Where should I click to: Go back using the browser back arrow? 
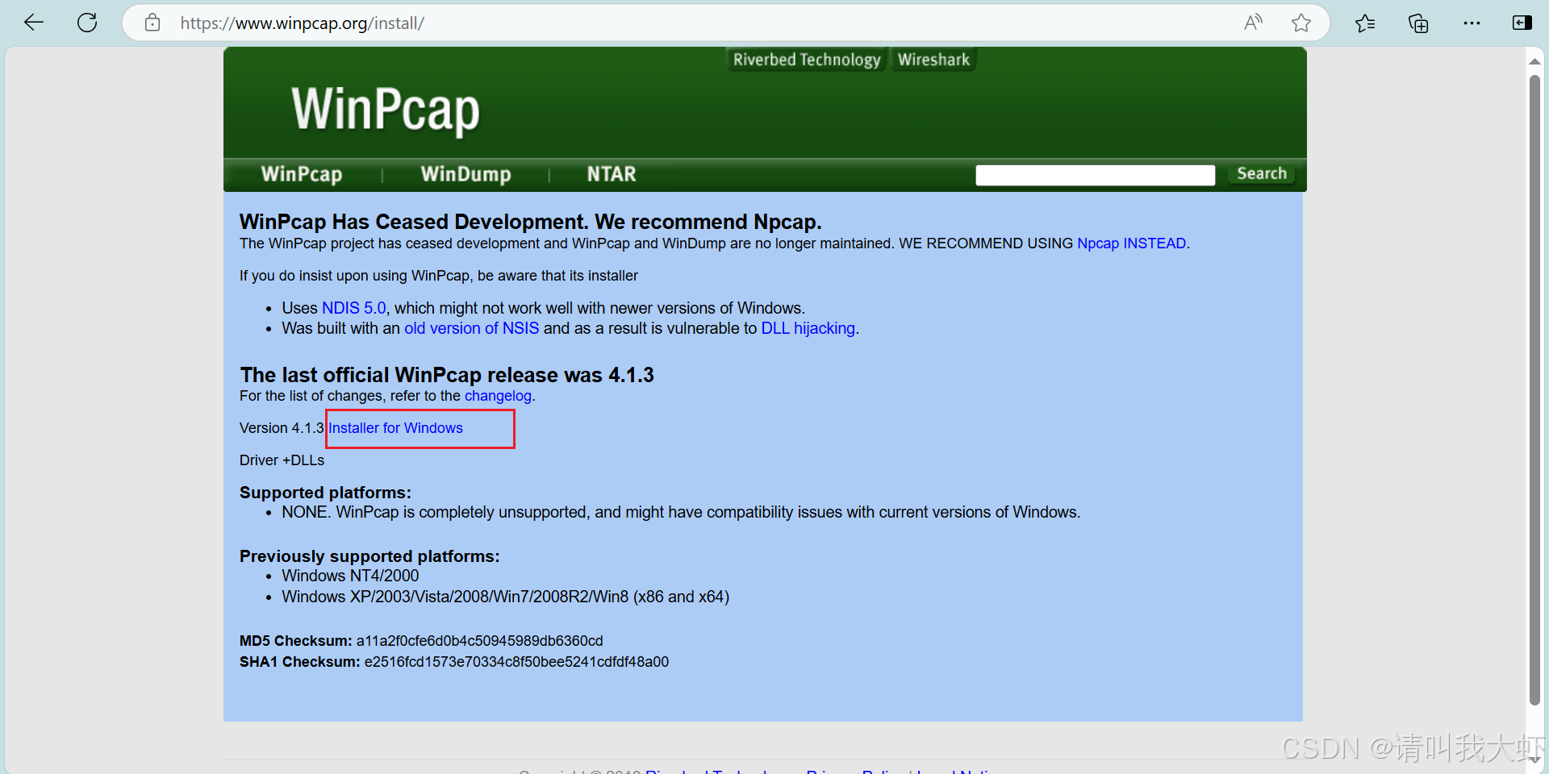click(x=34, y=23)
